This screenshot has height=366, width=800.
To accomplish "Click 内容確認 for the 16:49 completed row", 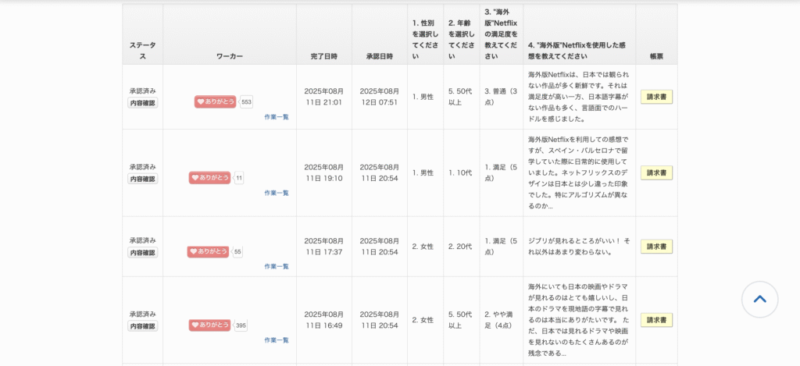I will [142, 326].
